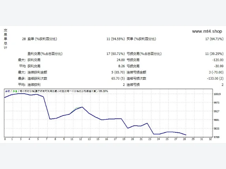
Task: Click the value 65.70 (5)
Action: pyautogui.click(x=118, y=79)
